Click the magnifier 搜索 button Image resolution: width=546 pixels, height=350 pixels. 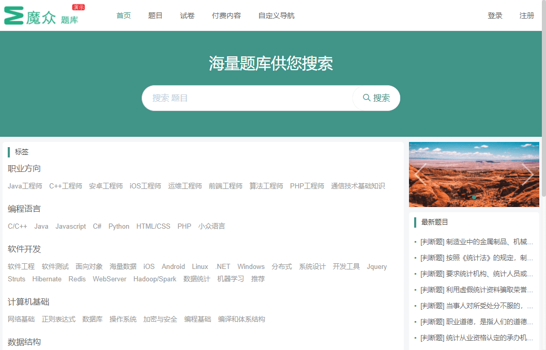pos(376,98)
